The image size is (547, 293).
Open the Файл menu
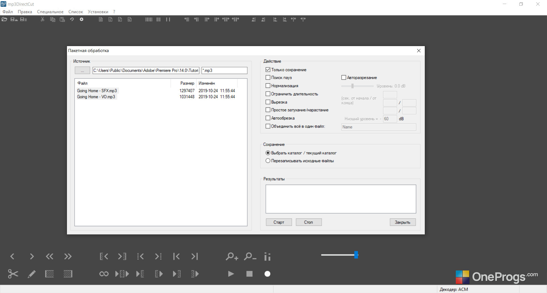click(8, 12)
